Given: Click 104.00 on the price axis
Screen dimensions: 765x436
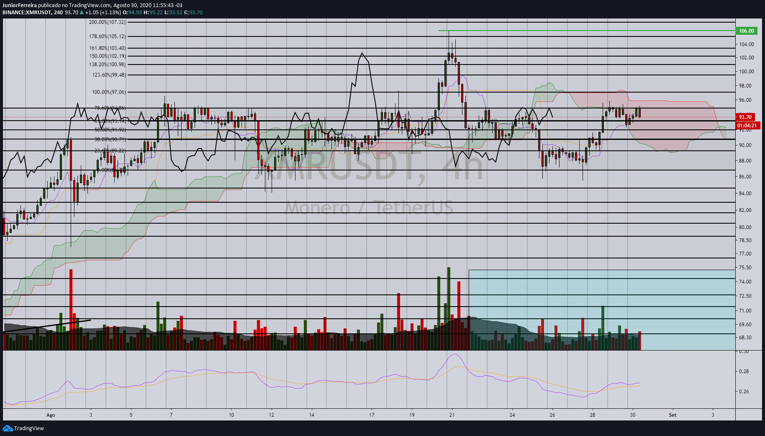Looking at the screenshot, I should pyautogui.click(x=747, y=44).
